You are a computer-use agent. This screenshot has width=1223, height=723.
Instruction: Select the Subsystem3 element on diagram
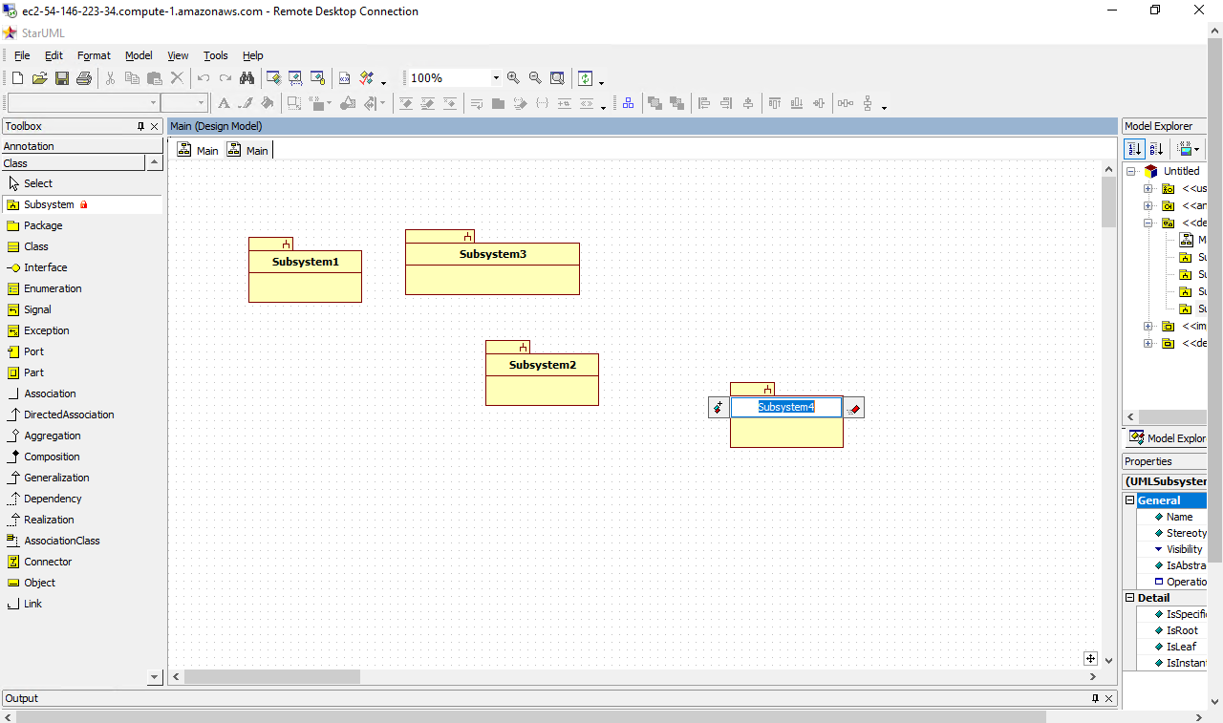click(492, 254)
